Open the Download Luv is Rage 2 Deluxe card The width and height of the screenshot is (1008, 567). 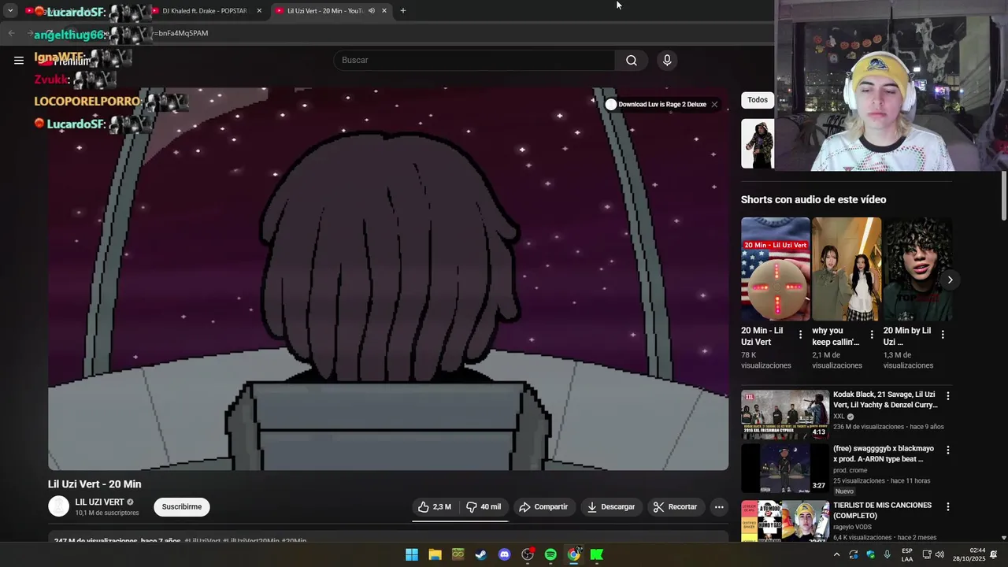pos(655,105)
